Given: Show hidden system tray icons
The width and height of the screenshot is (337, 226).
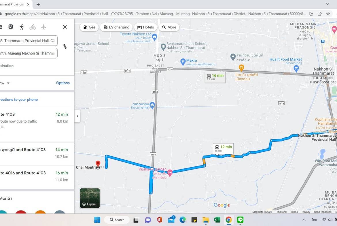Looking at the screenshot, I should coord(304,220).
